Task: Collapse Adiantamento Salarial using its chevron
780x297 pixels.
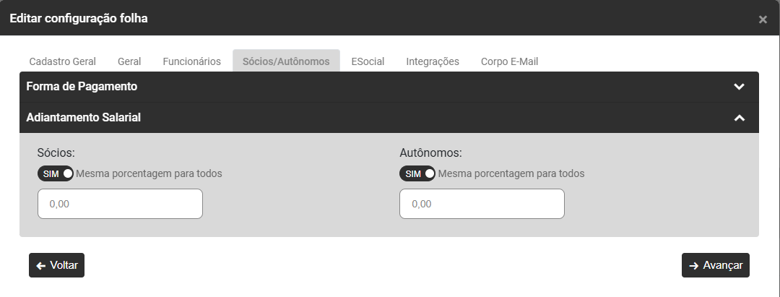Action: coord(739,118)
